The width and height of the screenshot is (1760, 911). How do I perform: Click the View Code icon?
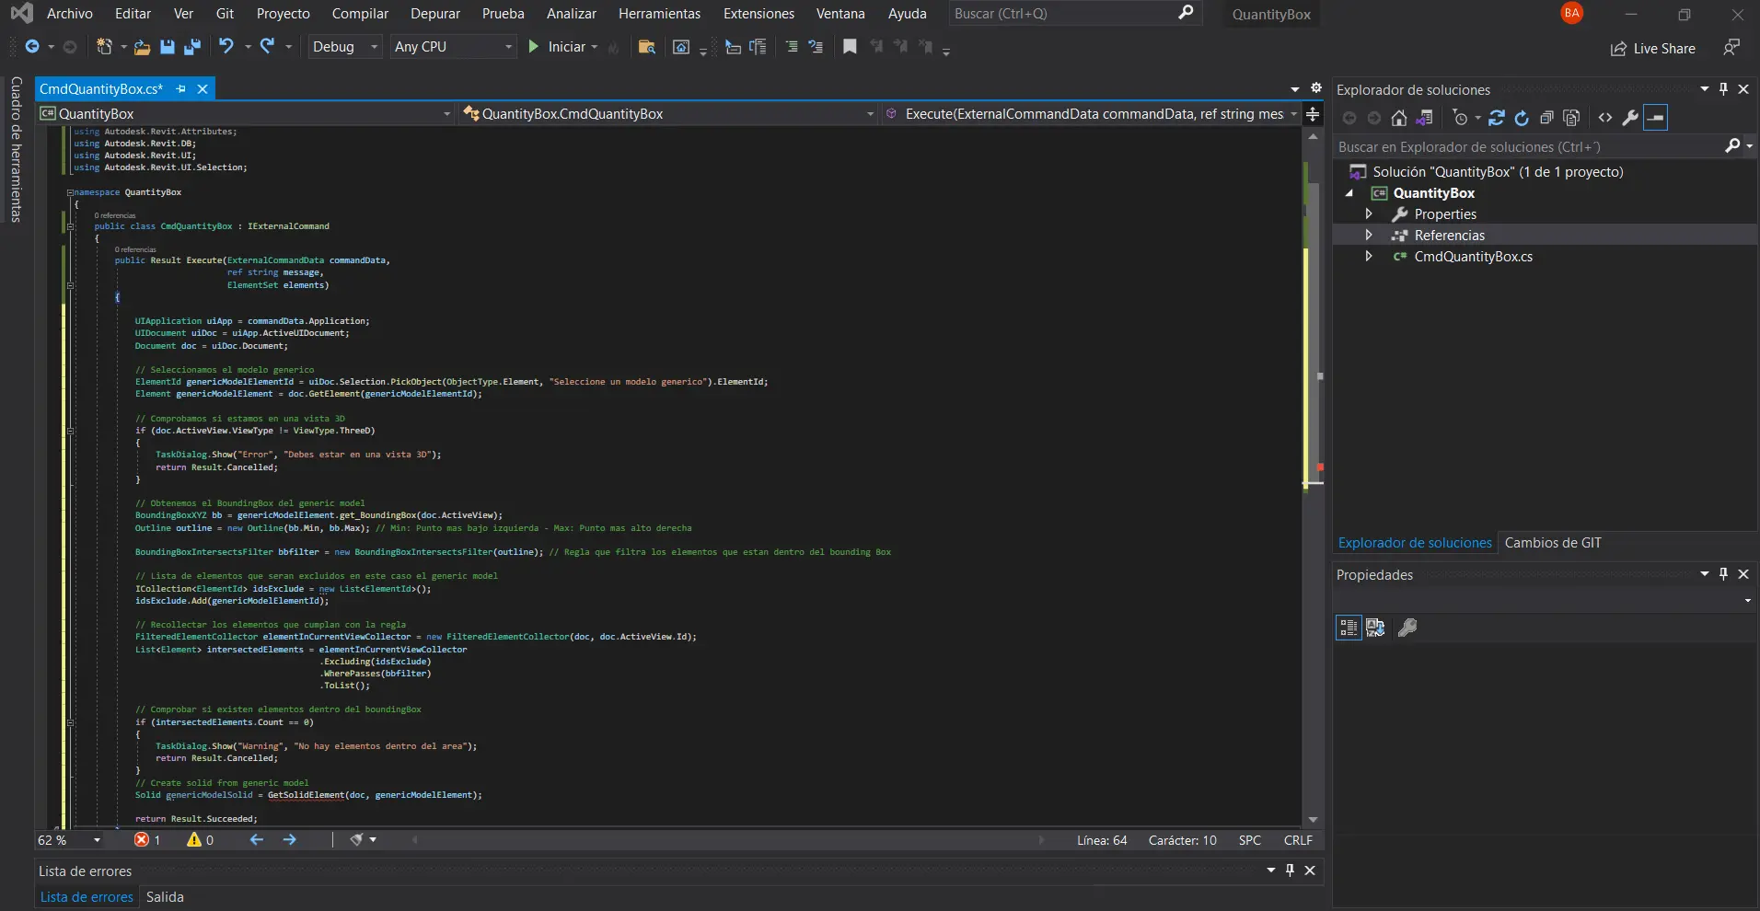coord(1605,118)
